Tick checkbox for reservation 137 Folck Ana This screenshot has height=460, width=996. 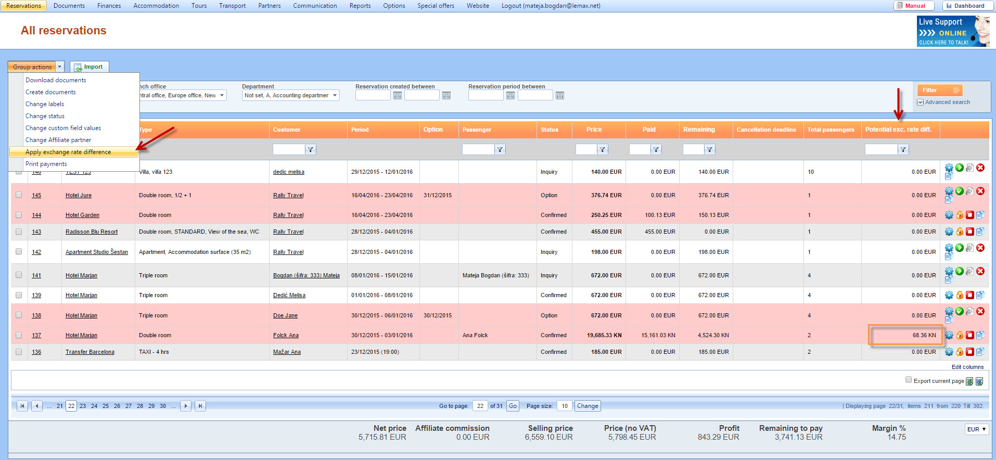[x=19, y=335]
